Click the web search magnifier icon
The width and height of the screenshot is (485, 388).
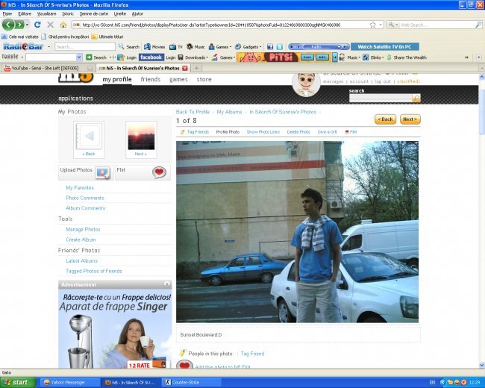[478, 25]
